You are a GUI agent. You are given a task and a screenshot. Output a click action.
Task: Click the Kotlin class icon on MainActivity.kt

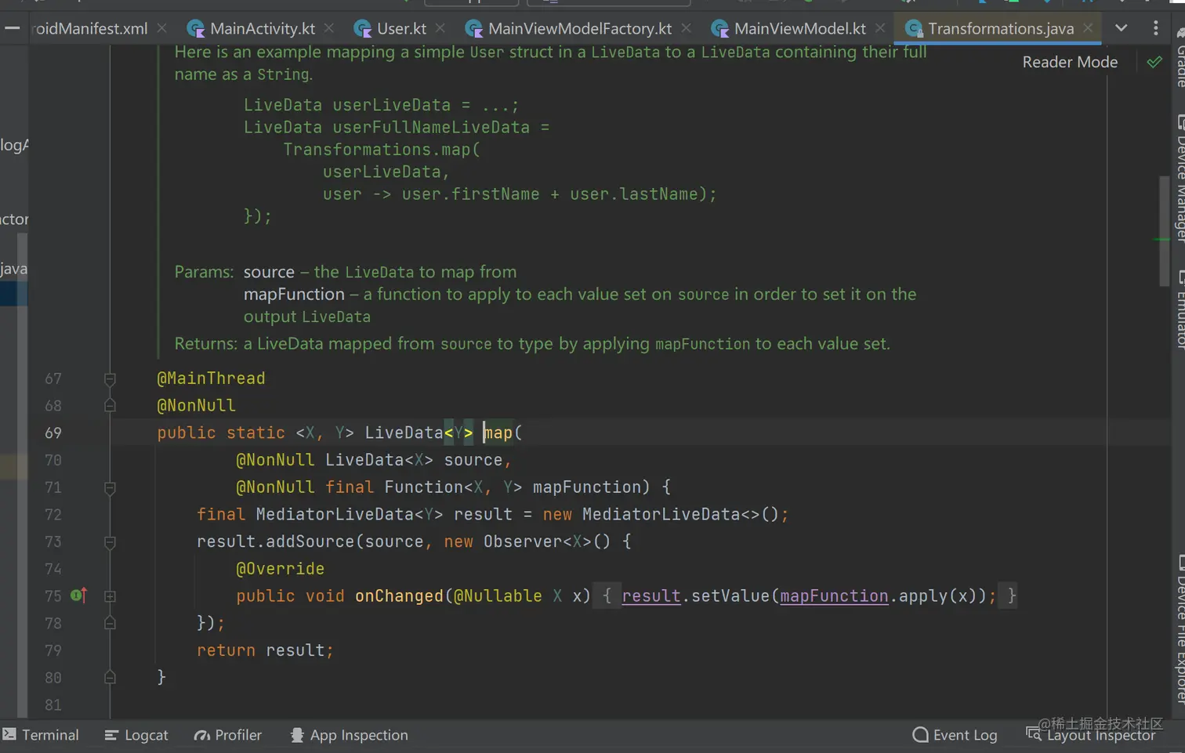pyautogui.click(x=196, y=29)
